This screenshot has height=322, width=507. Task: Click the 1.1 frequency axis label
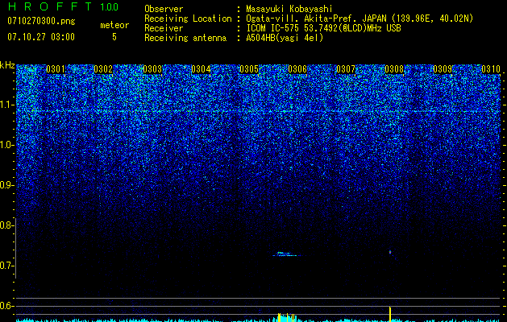click(6, 105)
